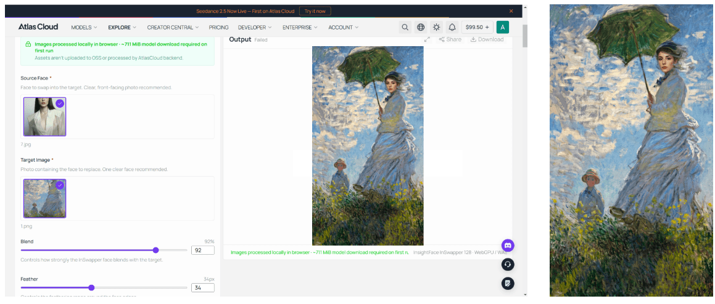The width and height of the screenshot is (715, 304).
Task: Click the Blend value field showing 92
Action: 202,250
